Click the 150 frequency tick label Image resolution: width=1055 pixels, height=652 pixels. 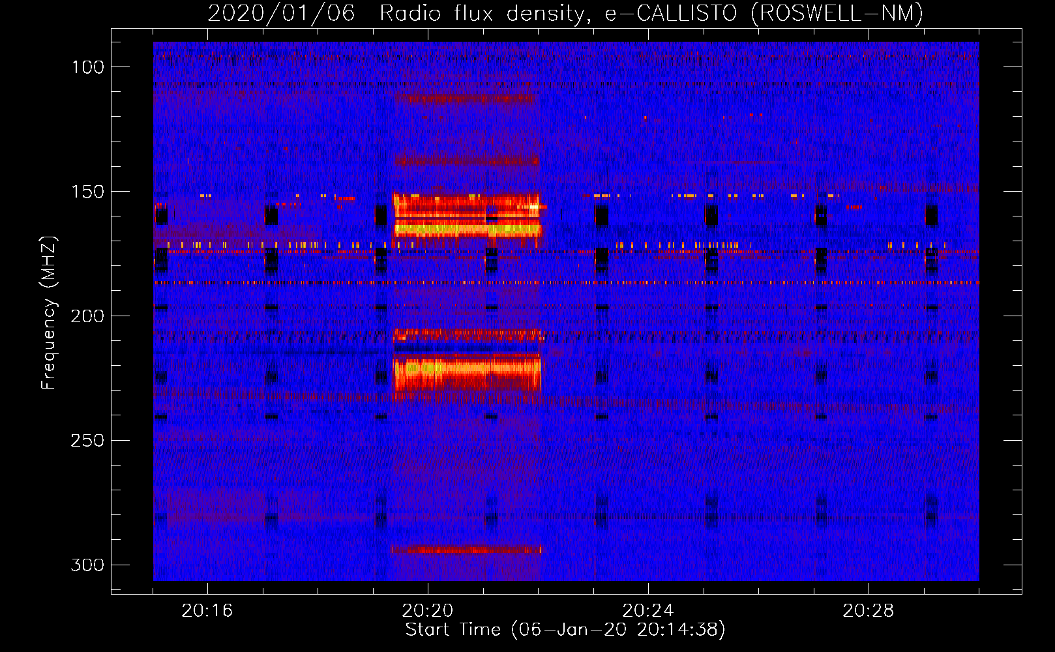pos(87,192)
